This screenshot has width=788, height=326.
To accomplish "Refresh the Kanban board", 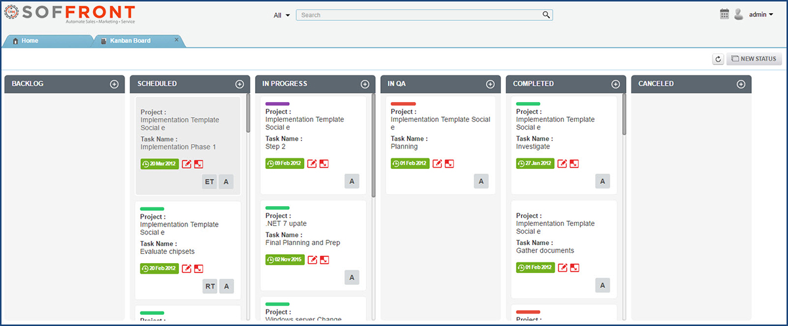I will [719, 59].
